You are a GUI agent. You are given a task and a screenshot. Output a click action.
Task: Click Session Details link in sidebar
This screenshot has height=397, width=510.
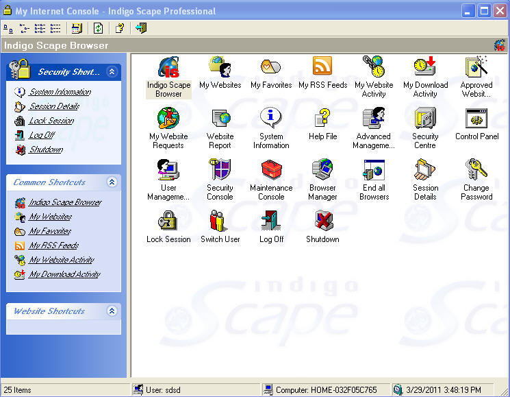(54, 106)
